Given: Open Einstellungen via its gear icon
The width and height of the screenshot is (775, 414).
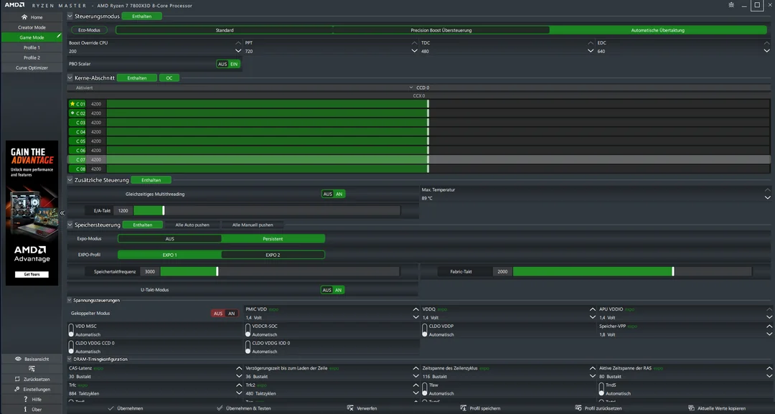Looking at the screenshot, I should (x=17, y=390).
